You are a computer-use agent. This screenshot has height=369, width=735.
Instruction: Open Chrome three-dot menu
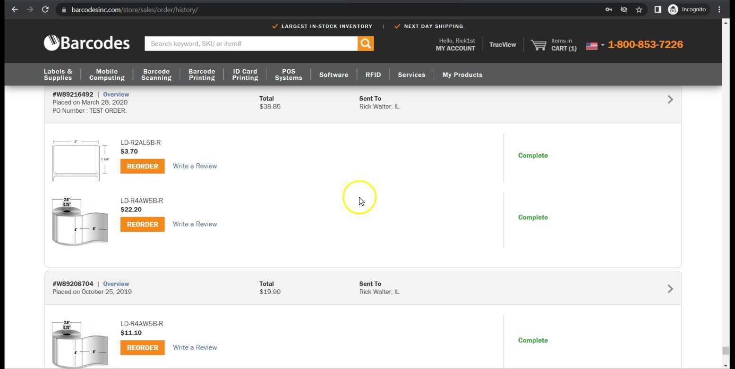pyautogui.click(x=719, y=9)
